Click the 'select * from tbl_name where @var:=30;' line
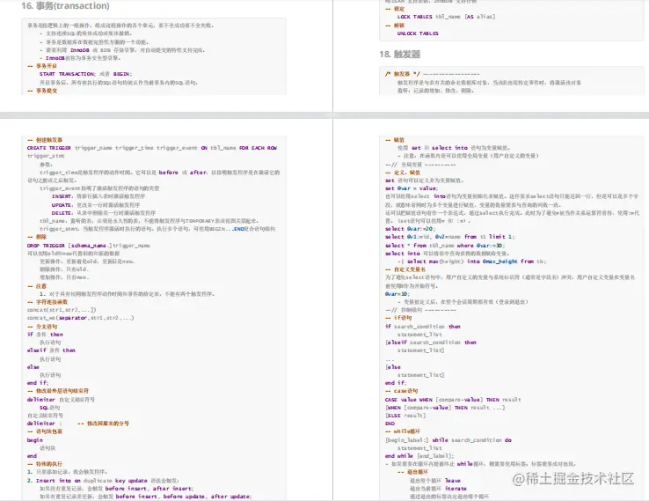The width and height of the screenshot is (649, 501). point(445,246)
